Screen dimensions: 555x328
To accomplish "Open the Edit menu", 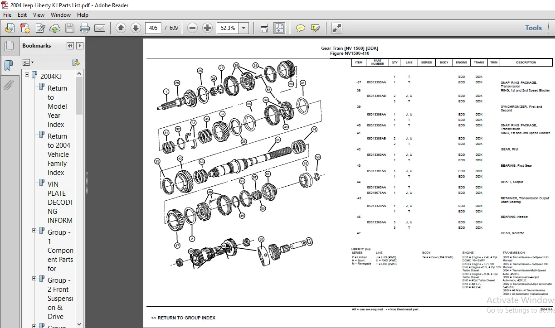I will point(22,14).
